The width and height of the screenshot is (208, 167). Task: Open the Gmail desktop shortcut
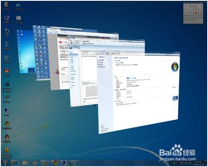tap(7, 72)
